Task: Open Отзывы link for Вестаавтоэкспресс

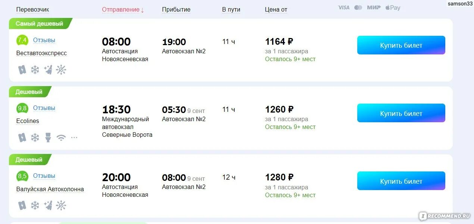Action: coord(44,40)
